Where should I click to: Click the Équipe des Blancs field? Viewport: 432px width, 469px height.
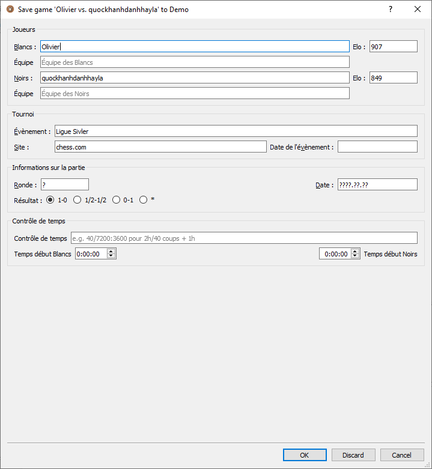pos(194,62)
